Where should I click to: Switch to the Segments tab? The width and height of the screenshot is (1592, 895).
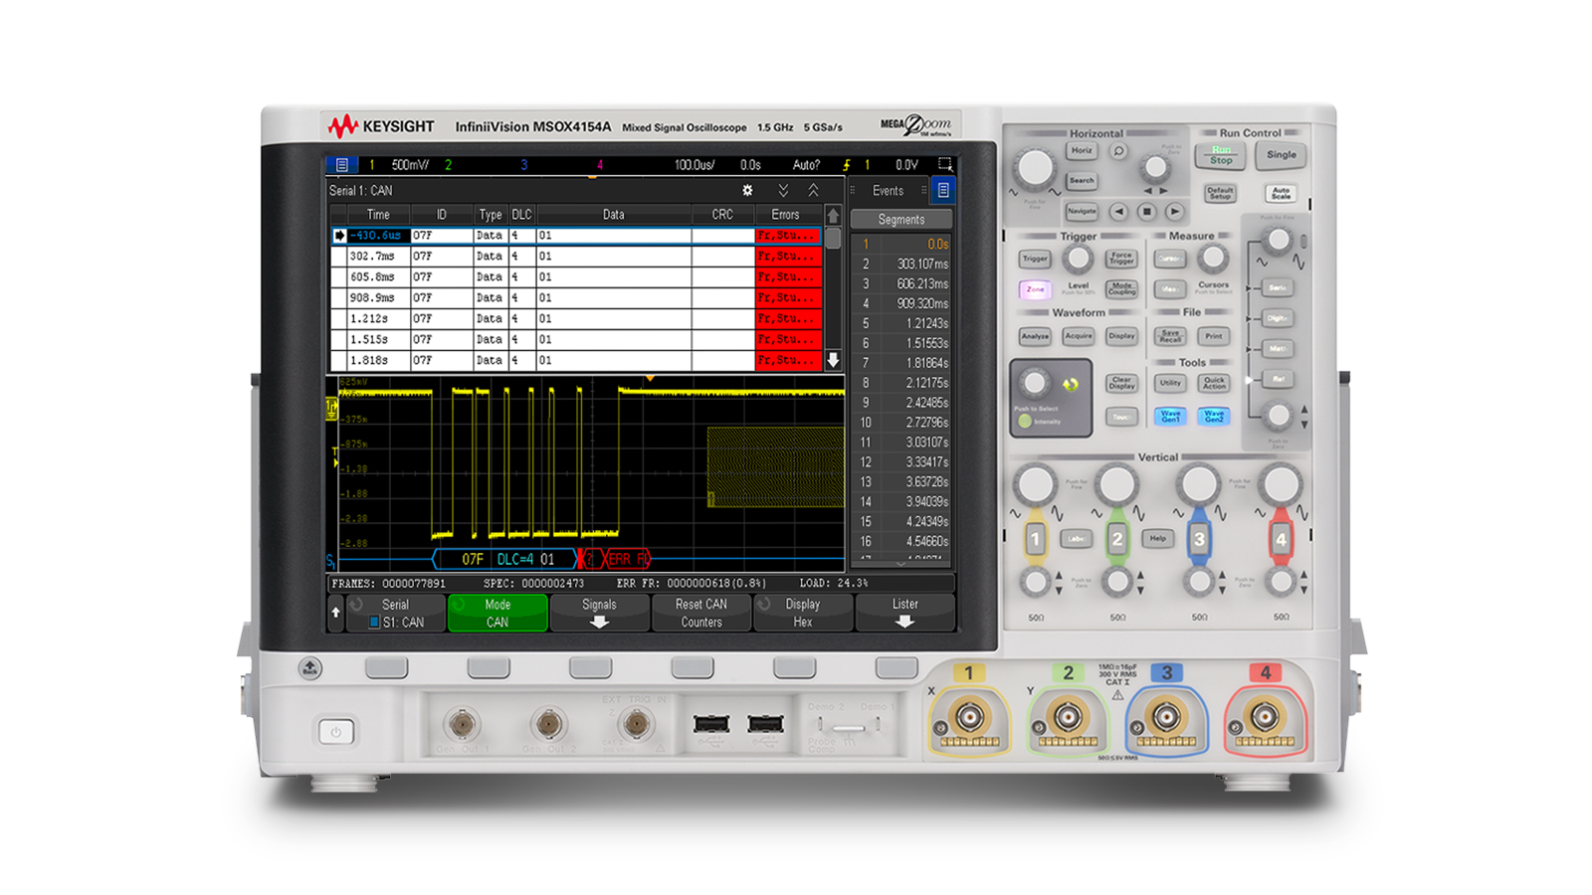tap(901, 220)
